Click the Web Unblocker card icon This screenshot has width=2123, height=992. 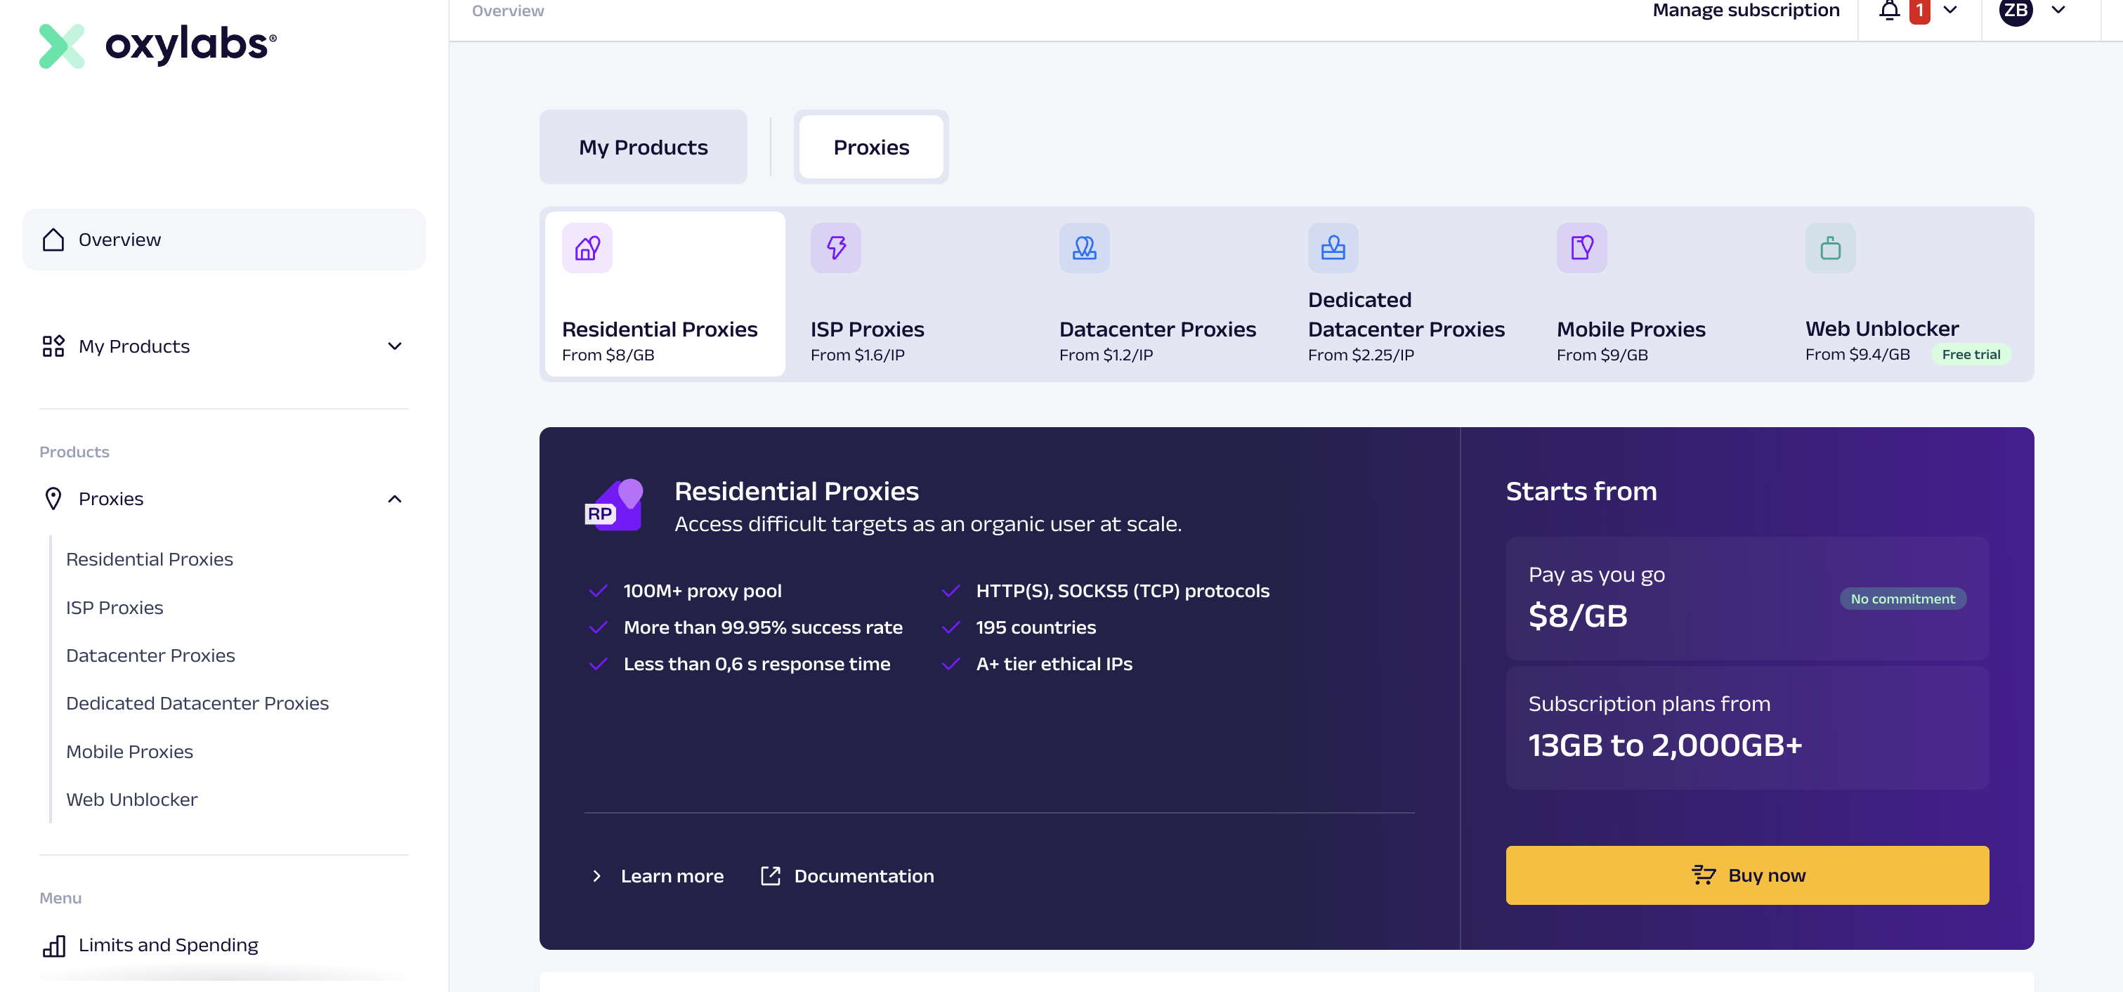[x=1831, y=248]
